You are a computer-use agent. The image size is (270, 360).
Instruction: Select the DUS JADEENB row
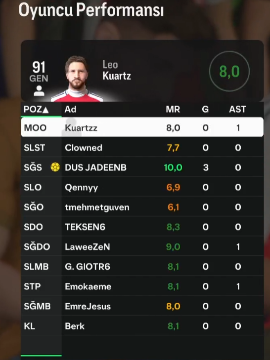point(142,167)
